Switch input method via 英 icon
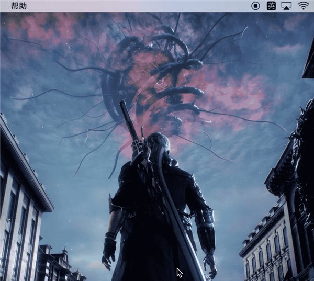Image resolution: width=314 pixels, height=281 pixels. point(271,6)
